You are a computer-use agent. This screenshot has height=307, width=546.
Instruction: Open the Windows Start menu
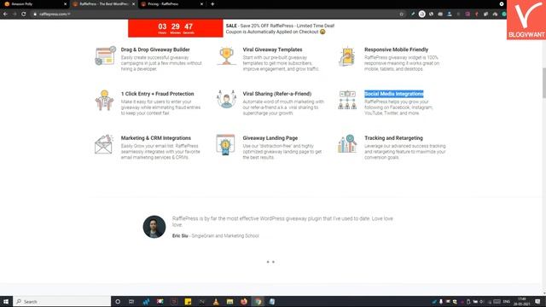click(6, 301)
